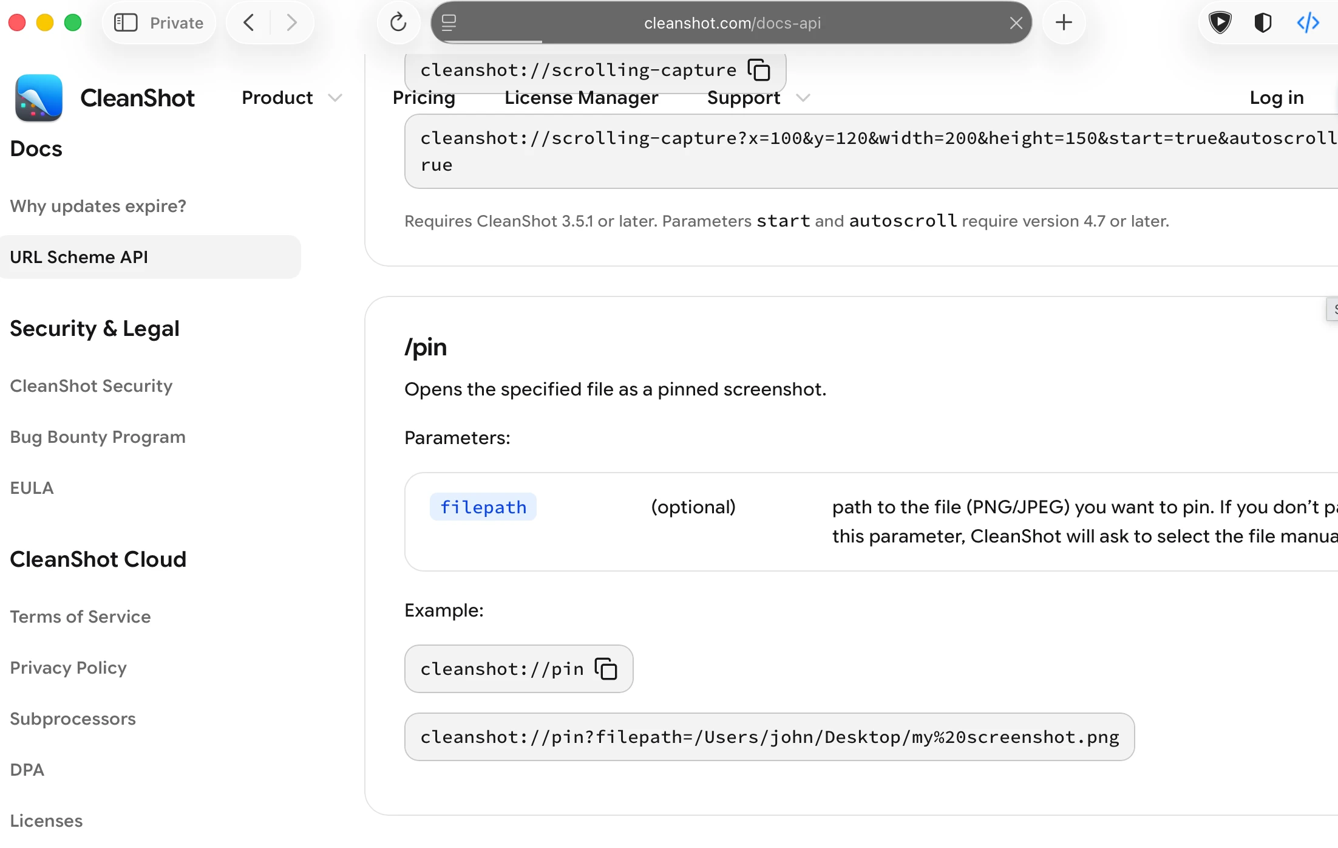Reload the current page
Screen dimensions: 1338x848
coord(398,23)
